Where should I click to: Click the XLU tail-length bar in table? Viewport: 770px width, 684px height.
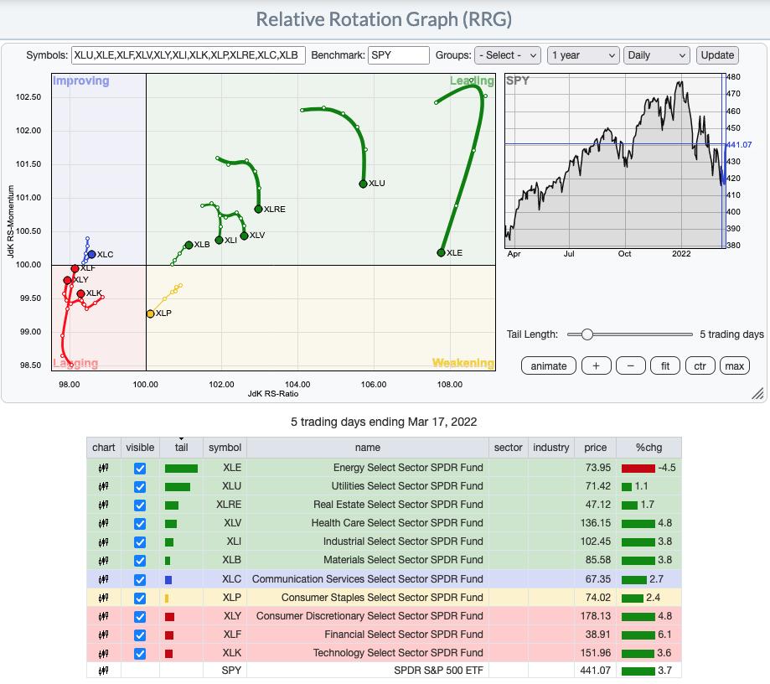point(178,487)
